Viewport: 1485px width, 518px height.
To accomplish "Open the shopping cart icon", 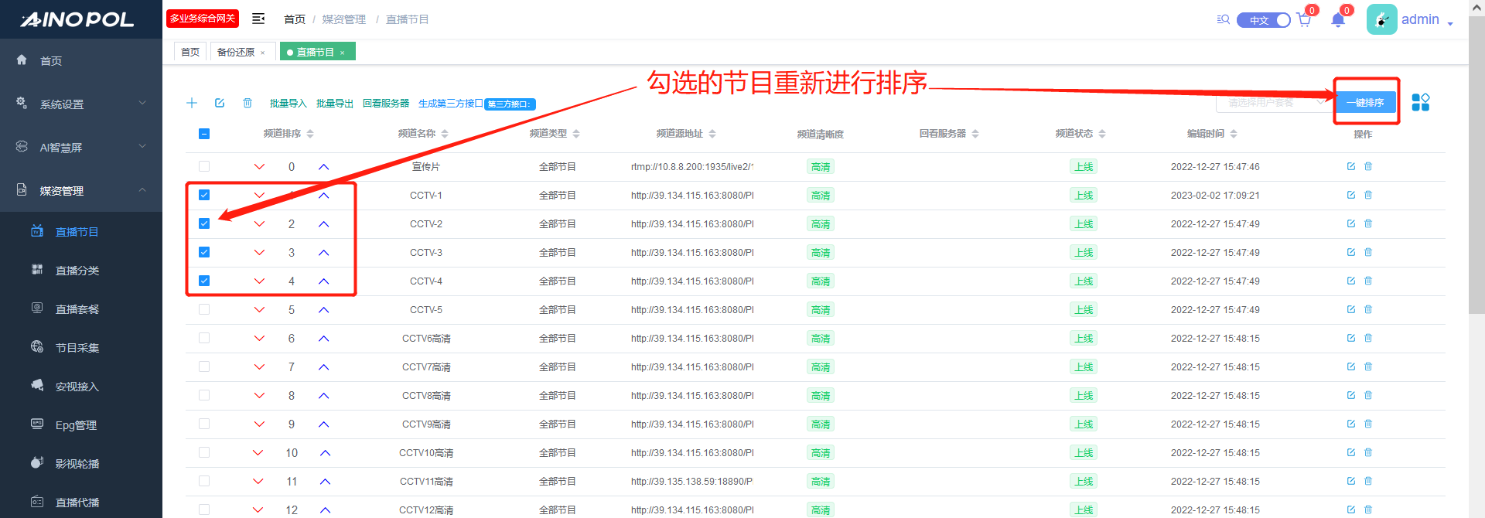I will [1304, 20].
